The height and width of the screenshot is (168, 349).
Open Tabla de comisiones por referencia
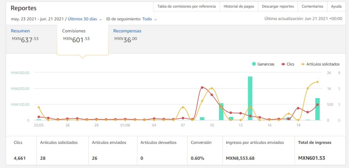(186, 6)
